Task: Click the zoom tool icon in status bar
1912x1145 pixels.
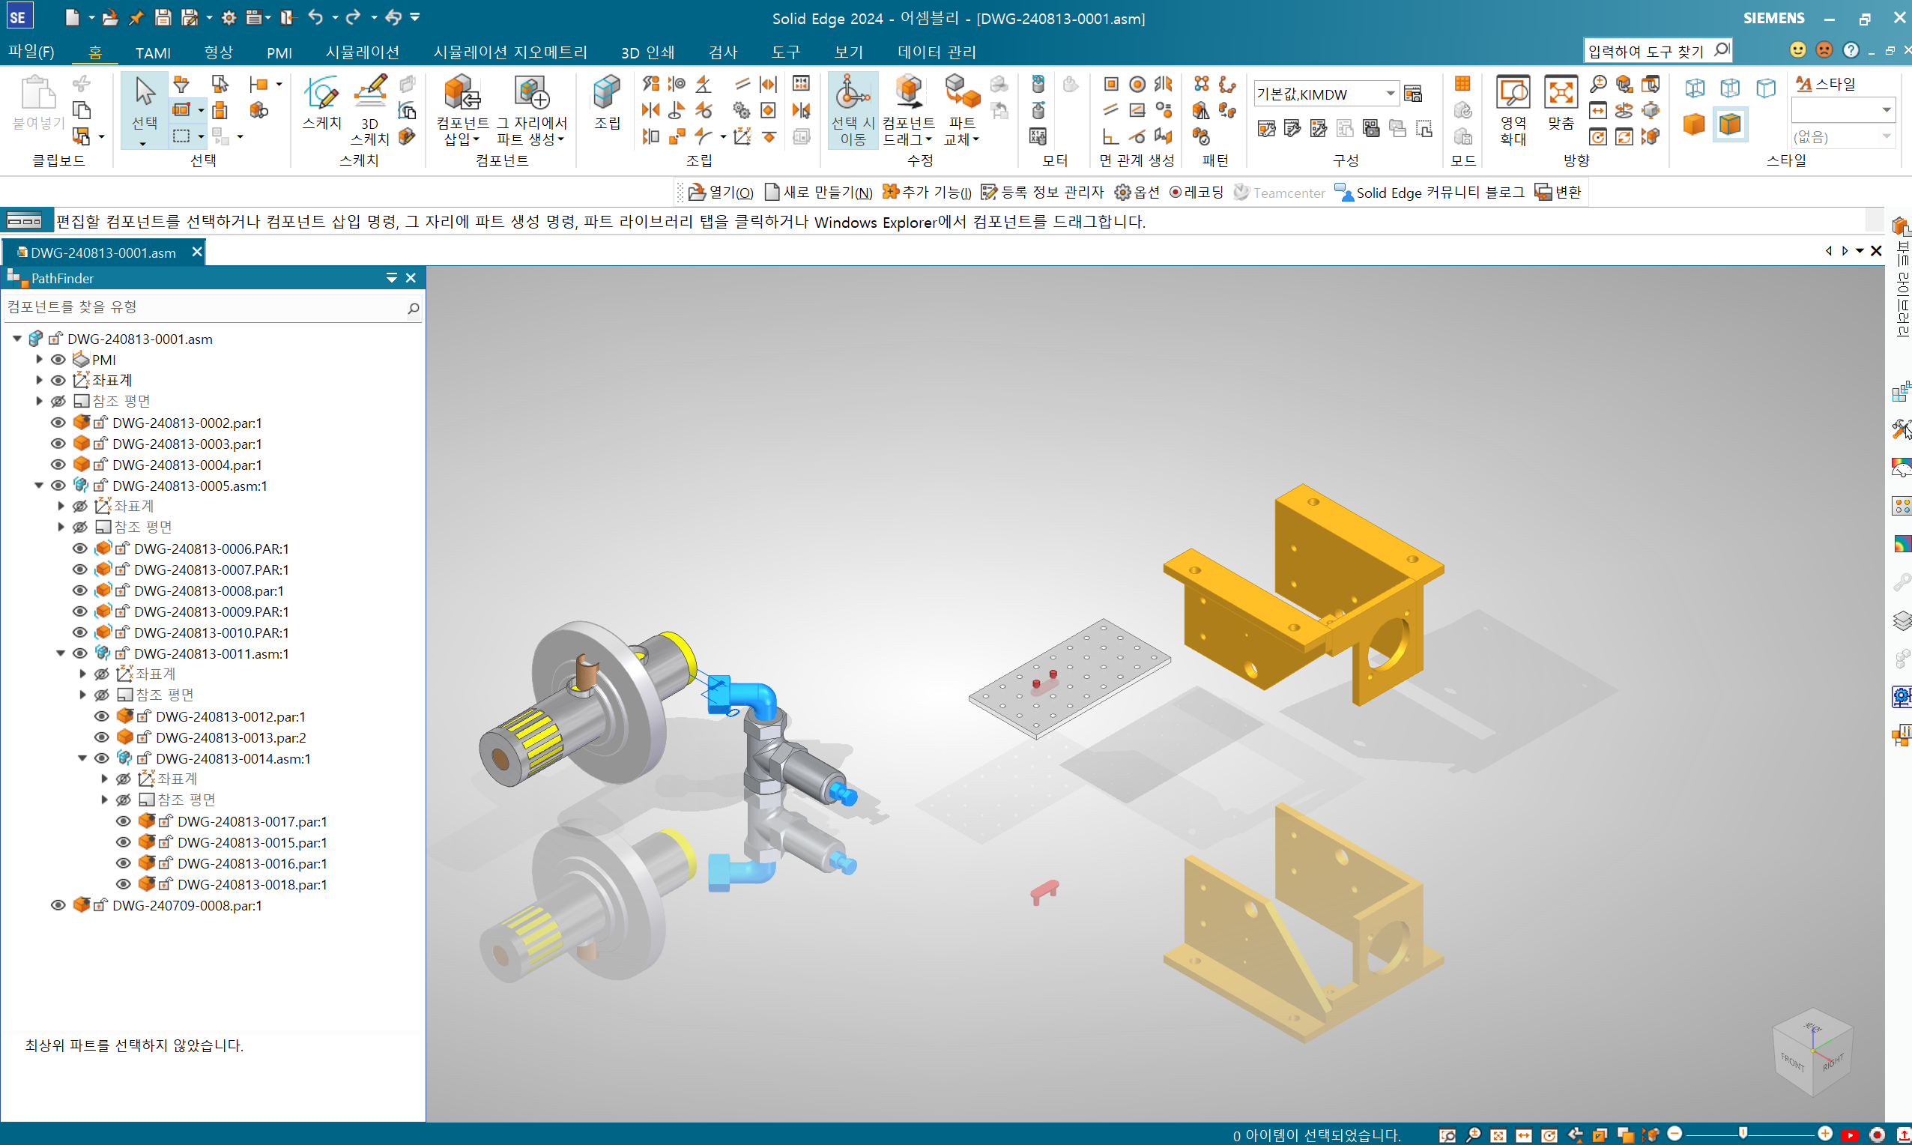Action: coord(1473,1135)
